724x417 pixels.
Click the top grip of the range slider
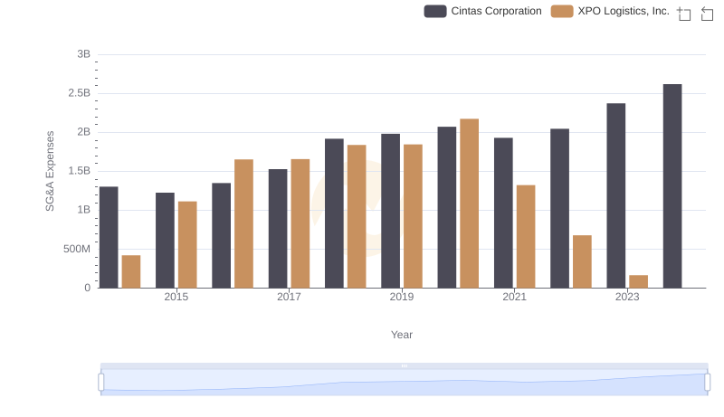tap(404, 365)
